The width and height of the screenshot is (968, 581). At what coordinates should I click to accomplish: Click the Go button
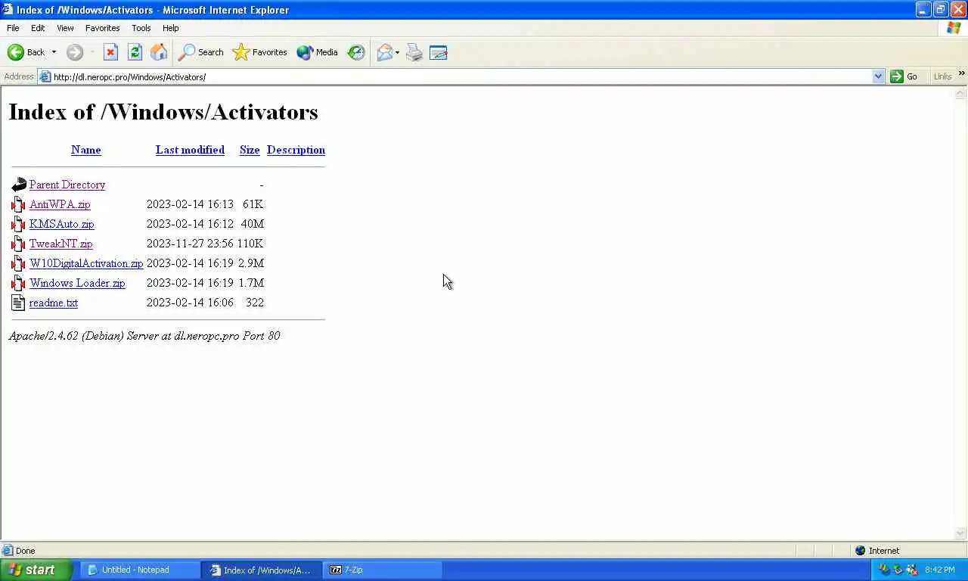pyautogui.click(x=904, y=76)
